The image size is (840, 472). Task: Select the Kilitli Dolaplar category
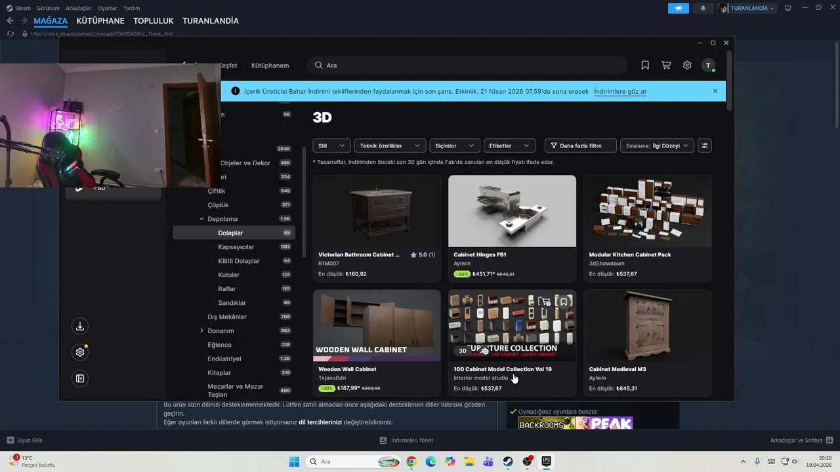(239, 261)
